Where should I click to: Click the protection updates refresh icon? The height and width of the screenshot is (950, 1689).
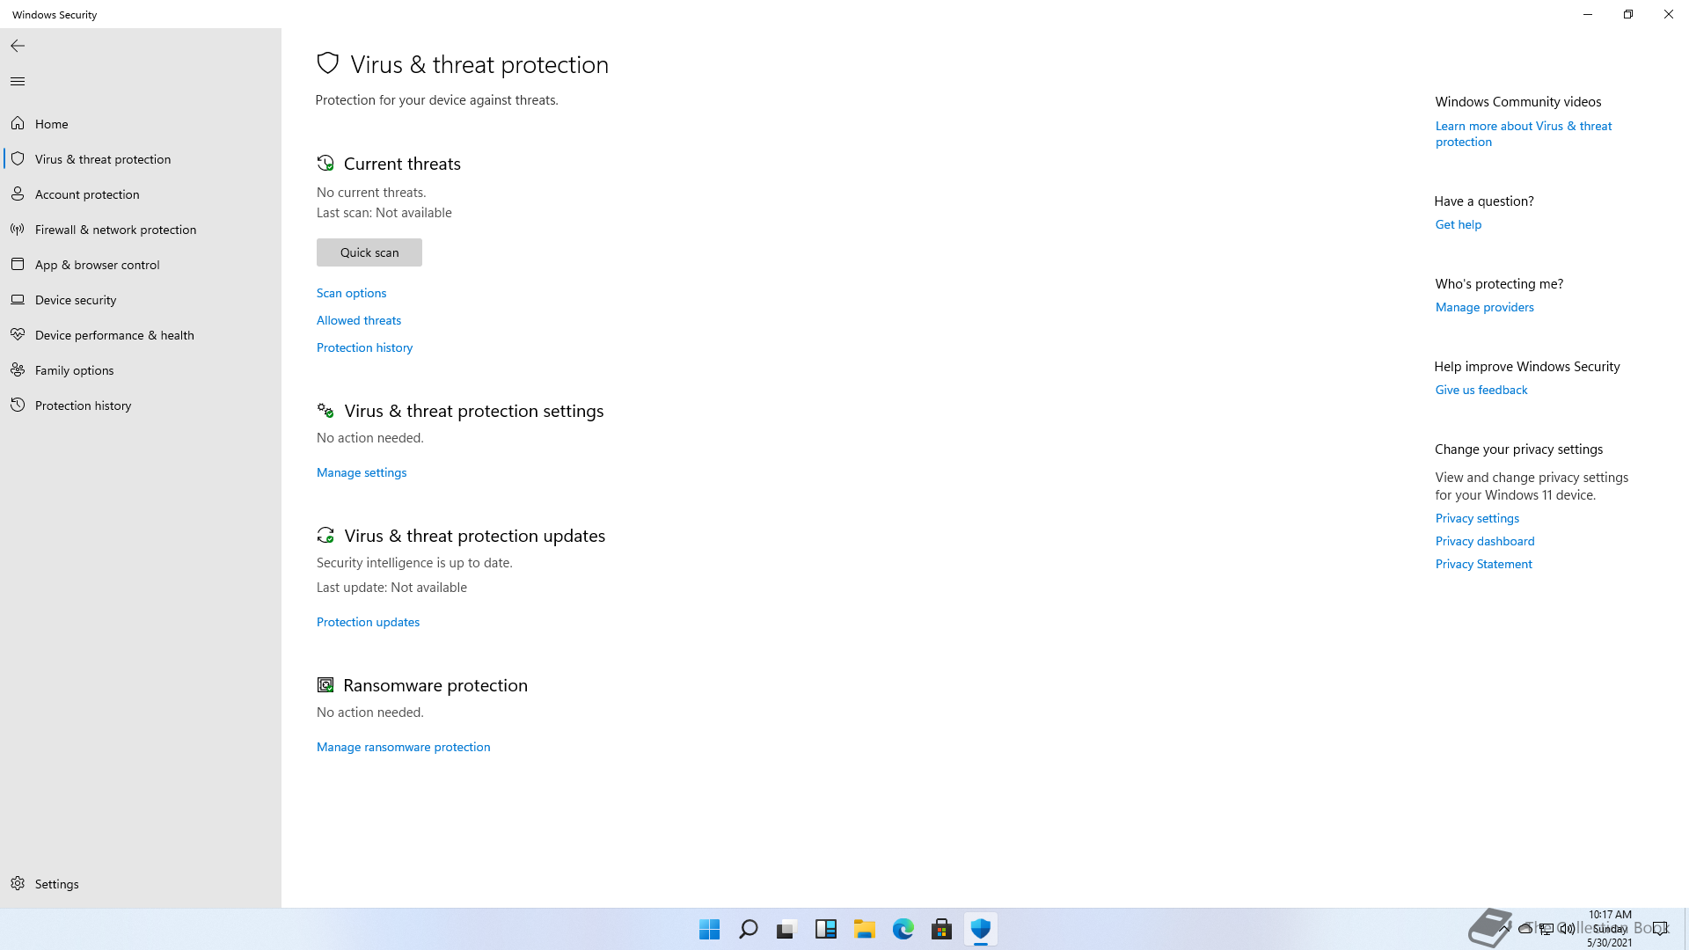pos(325,536)
